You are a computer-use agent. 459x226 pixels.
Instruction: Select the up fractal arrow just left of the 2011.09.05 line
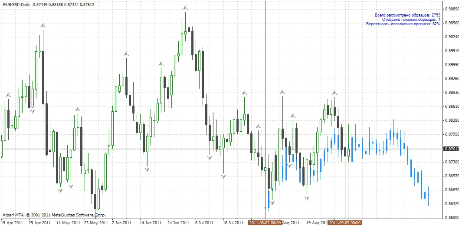[x=334, y=93]
